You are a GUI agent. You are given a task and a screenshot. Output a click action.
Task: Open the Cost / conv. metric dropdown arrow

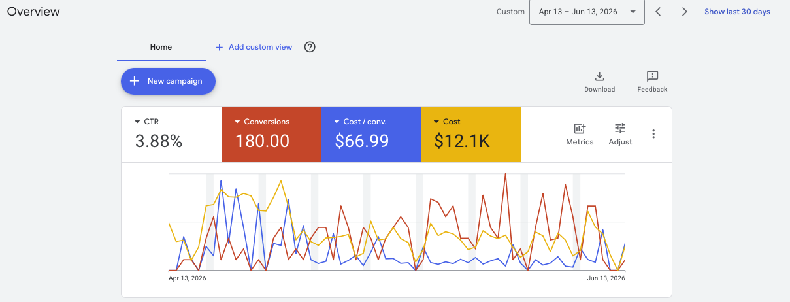pyautogui.click(x=337, y=122)
